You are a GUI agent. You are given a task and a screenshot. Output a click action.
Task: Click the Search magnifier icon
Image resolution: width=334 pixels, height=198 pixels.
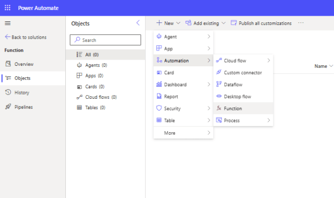click(x=77, y=40)
